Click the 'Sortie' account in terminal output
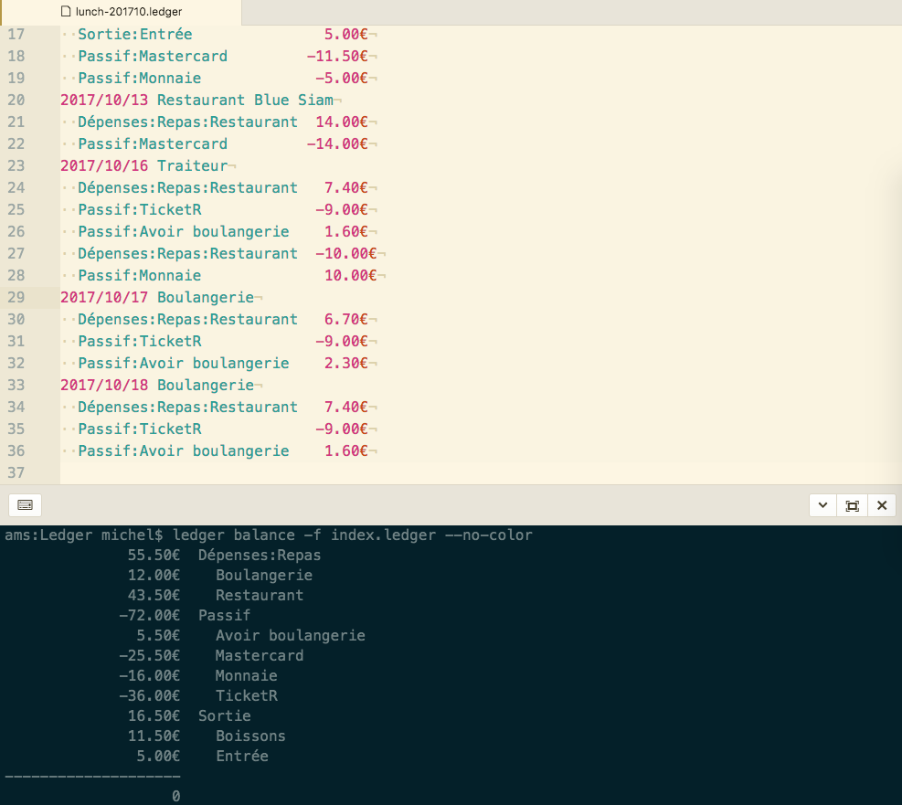Screen dimensions: 902x805 pos(224,715)
